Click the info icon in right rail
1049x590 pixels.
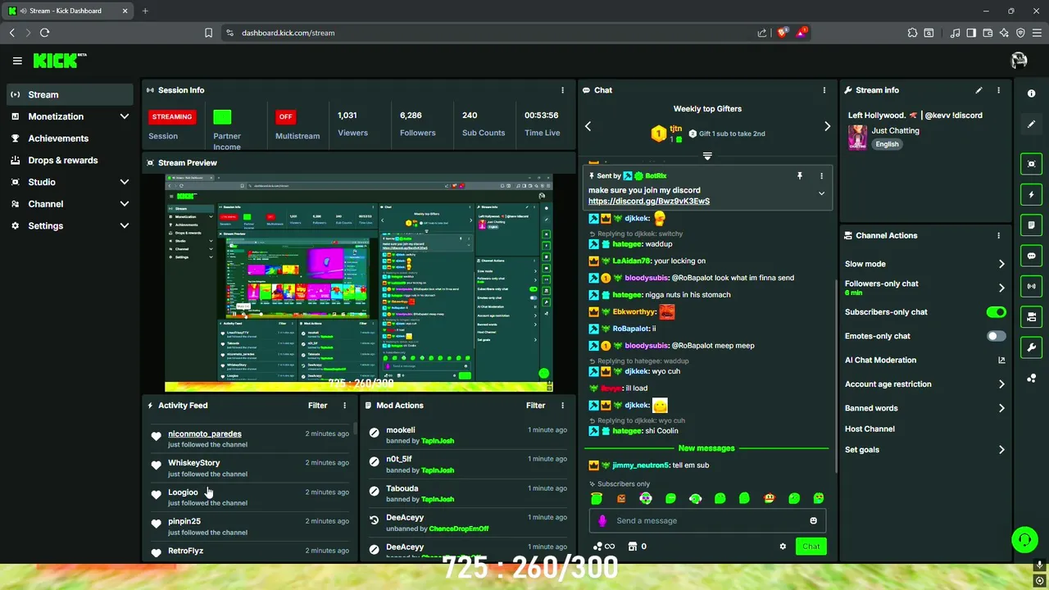click(x=1031, y=93)
